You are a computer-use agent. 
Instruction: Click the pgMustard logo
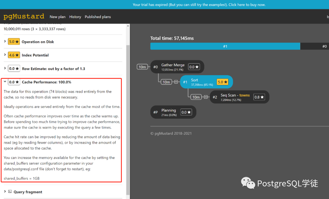coord(24,16)
